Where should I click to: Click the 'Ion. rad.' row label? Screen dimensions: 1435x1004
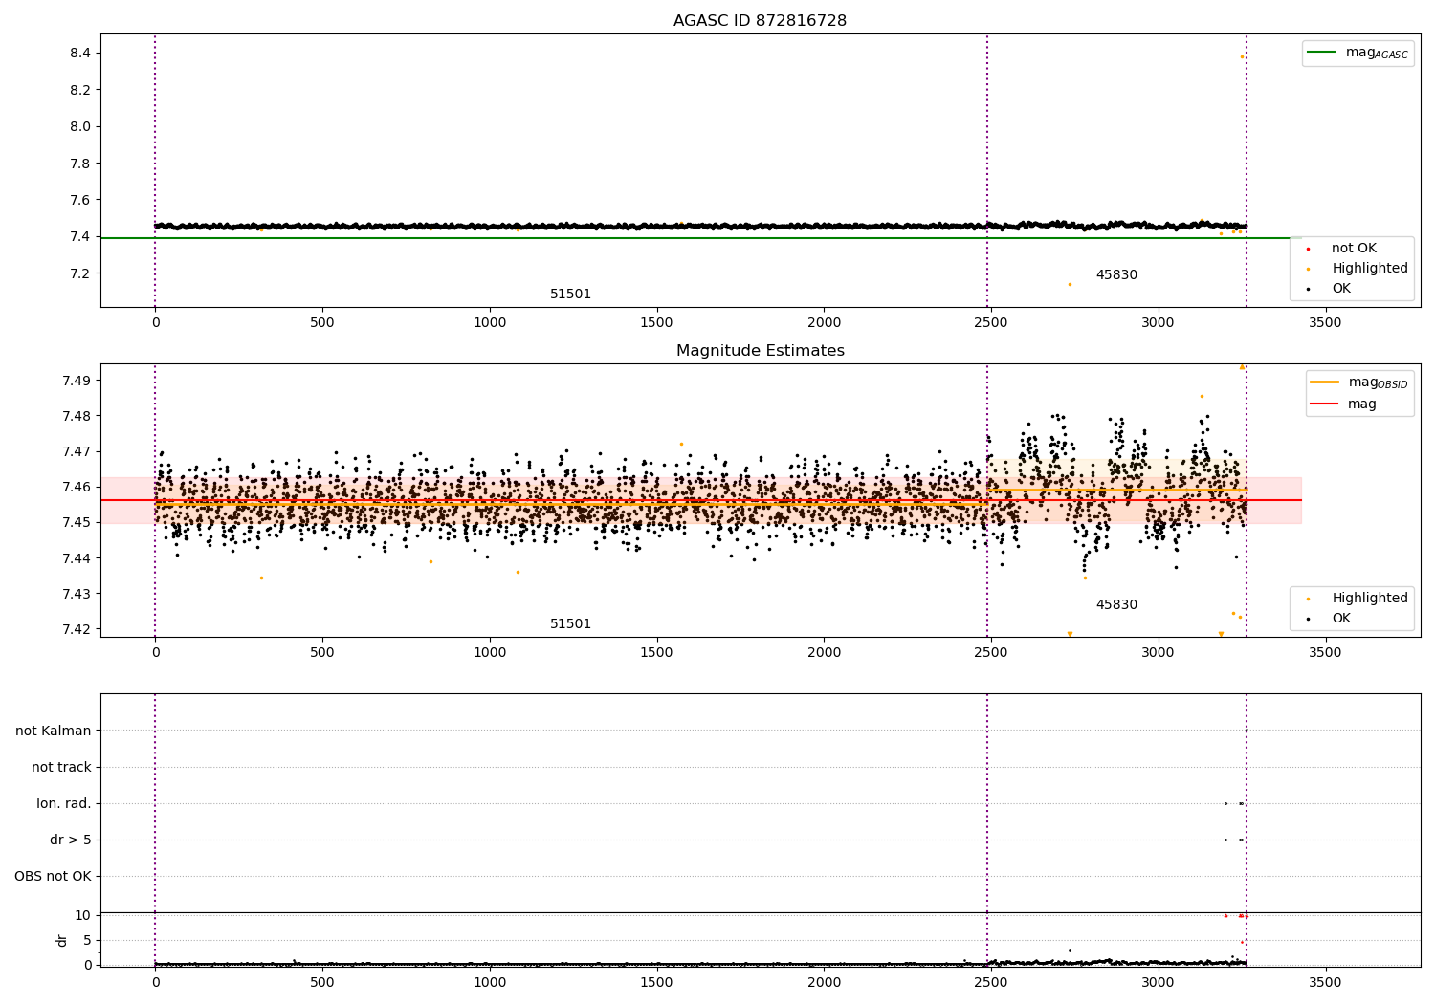pos(64,803)
